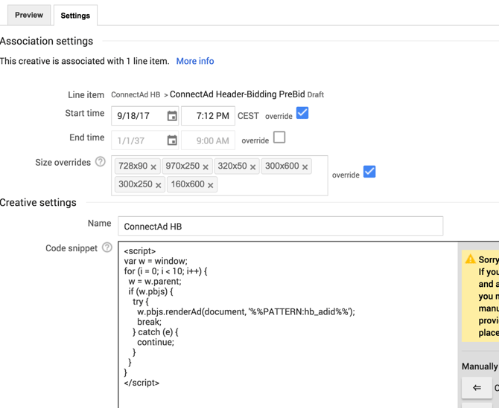Image resolution: width=499 pixels, height=408 pixels.
Task: Remove the 320x50 size chip
Action: [x=253, y=167]
